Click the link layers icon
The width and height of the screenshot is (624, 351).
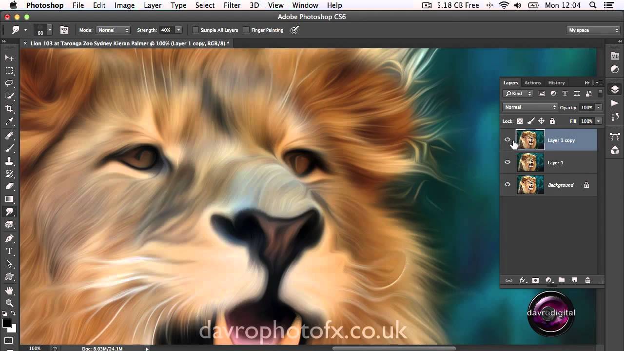click(509, 280)
